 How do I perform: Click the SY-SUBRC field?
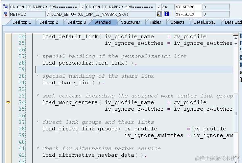[x=188, y=7]
